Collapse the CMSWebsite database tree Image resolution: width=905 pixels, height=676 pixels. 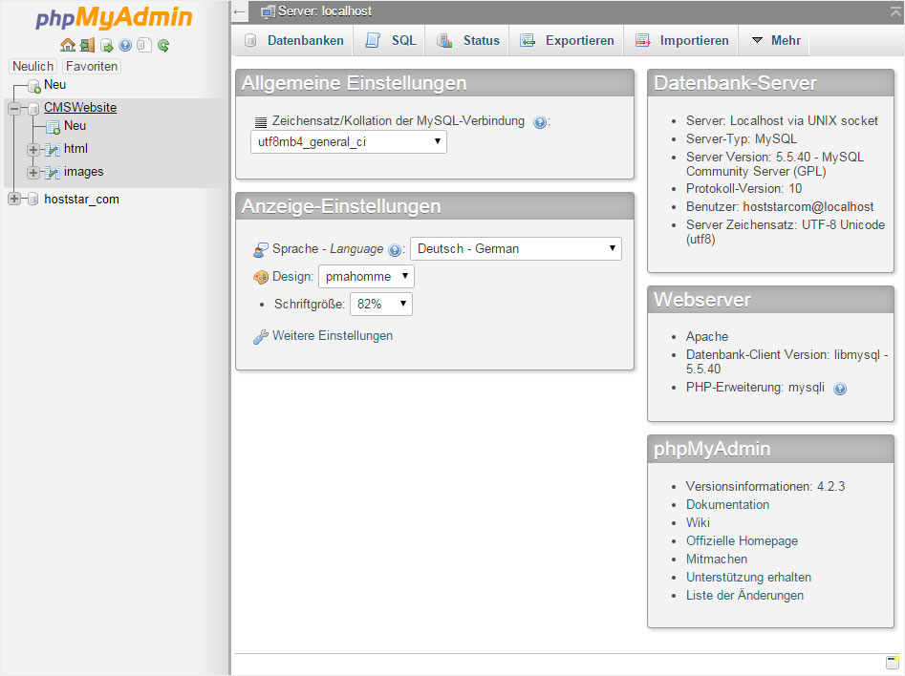pos(14,108)
